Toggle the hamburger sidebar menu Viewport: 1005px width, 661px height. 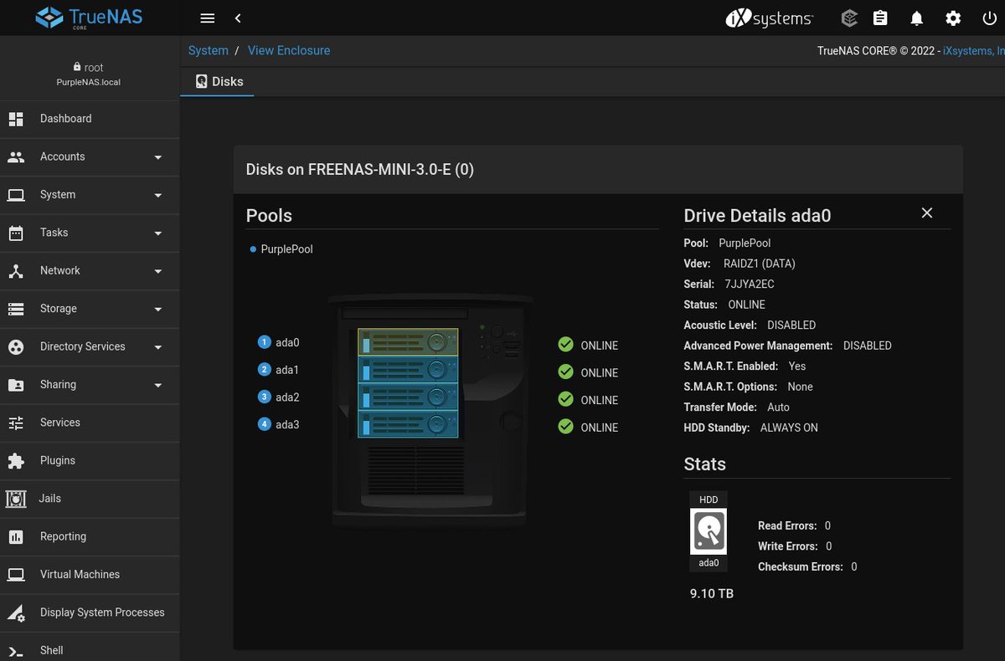(208, 18)
